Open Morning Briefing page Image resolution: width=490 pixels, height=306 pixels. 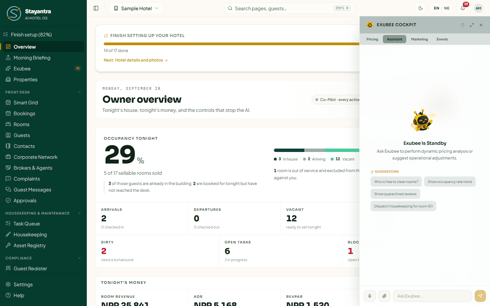point(43,58)
